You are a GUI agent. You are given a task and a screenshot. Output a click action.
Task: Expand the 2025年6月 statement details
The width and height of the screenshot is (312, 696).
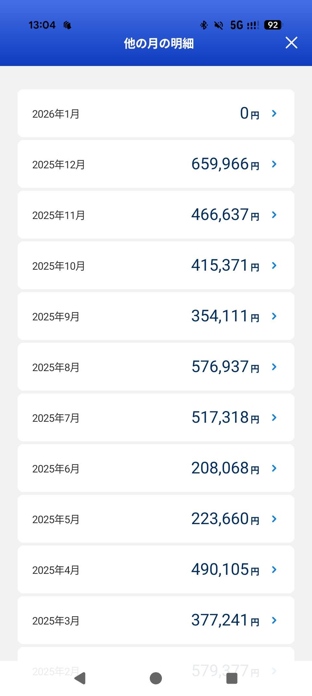point(274,468)
